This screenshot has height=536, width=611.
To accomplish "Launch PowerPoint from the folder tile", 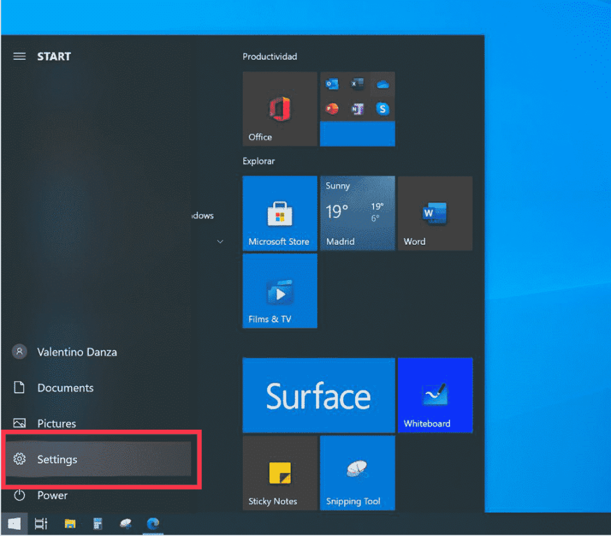I will coord(332,109).
